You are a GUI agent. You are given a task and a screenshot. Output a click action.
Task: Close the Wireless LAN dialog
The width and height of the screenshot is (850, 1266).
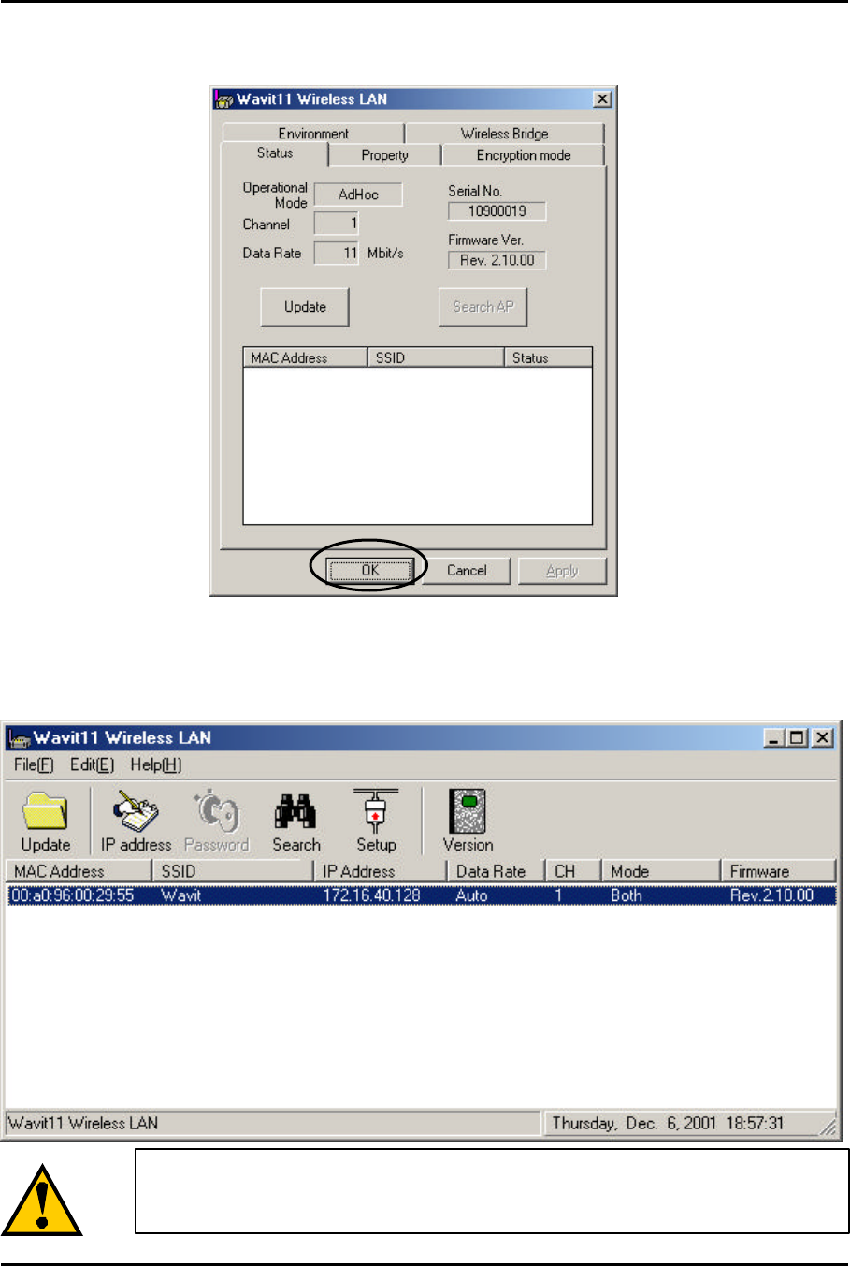(602, 99)
